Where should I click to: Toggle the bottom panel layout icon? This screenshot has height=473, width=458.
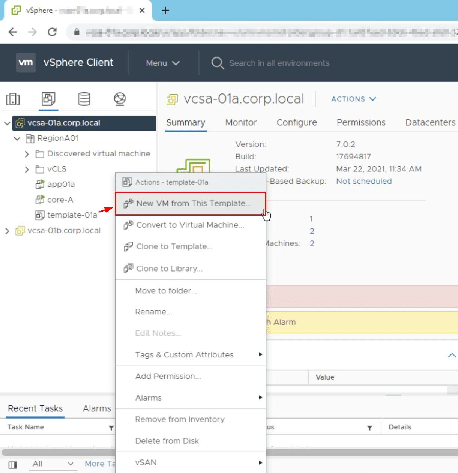point(13,465)
